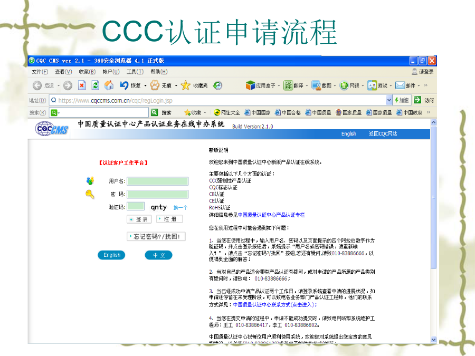The image size is (475, 356).
Task: Open the 中国质量 bookmark
Action: [318, 113]
